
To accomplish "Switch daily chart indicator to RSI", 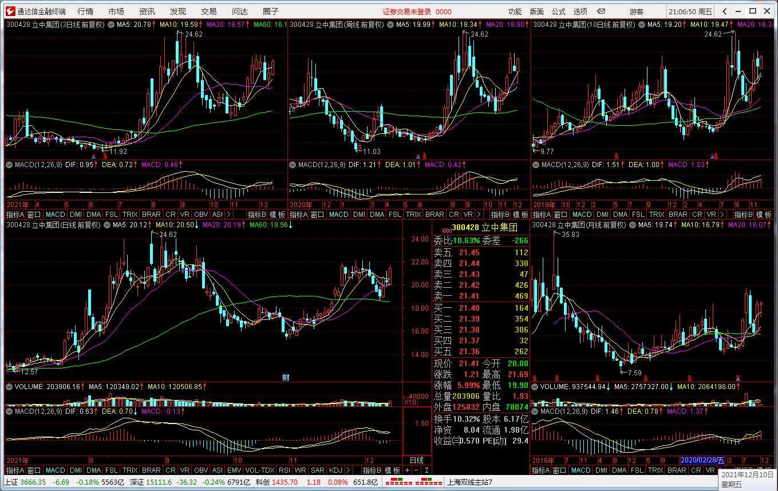I will pos(284,470).
